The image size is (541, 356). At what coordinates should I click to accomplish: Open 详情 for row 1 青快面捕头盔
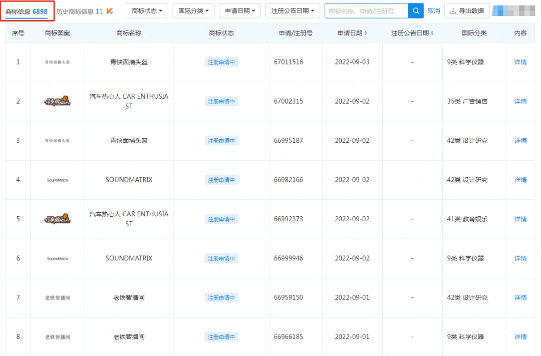point(520,63)
